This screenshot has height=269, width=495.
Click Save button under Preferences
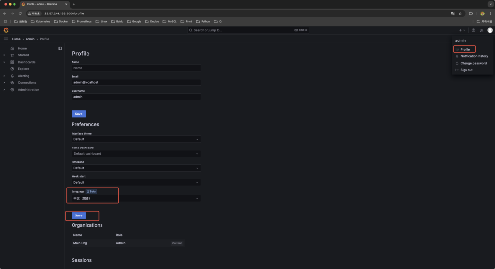78,215
